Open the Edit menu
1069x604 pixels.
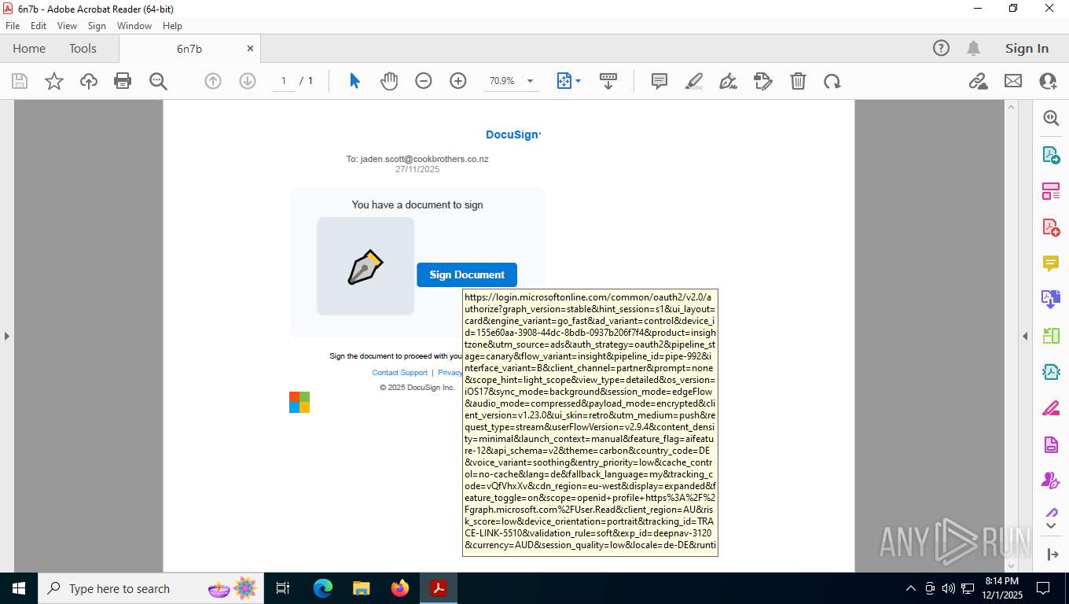[x=39, y=26]
